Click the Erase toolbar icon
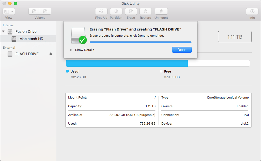The width and height of the screenshot is (261, 161). tap(131, 11)
